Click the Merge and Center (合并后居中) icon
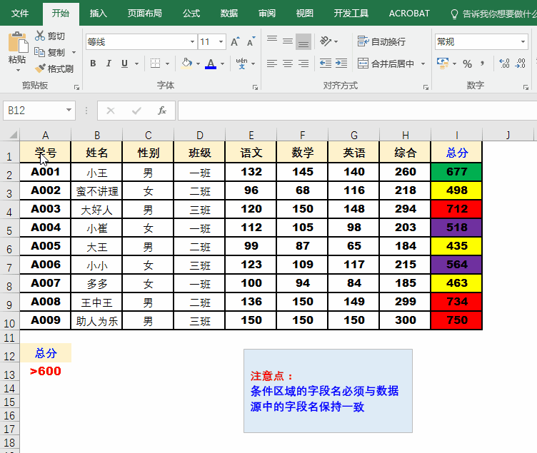The image size is (537, 453). 363,63
